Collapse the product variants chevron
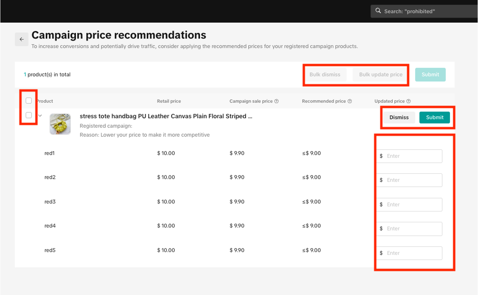The height and width of the screenshot is (295, 478). pyautogui.click(x=40, y=115)
